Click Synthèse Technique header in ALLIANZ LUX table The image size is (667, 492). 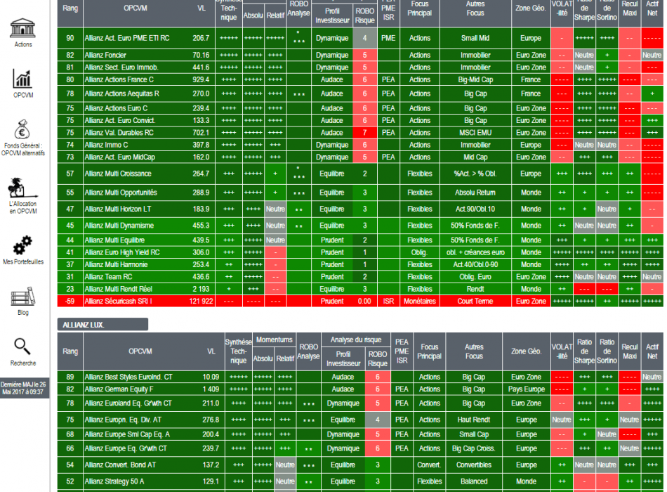(x=238, y=351)
